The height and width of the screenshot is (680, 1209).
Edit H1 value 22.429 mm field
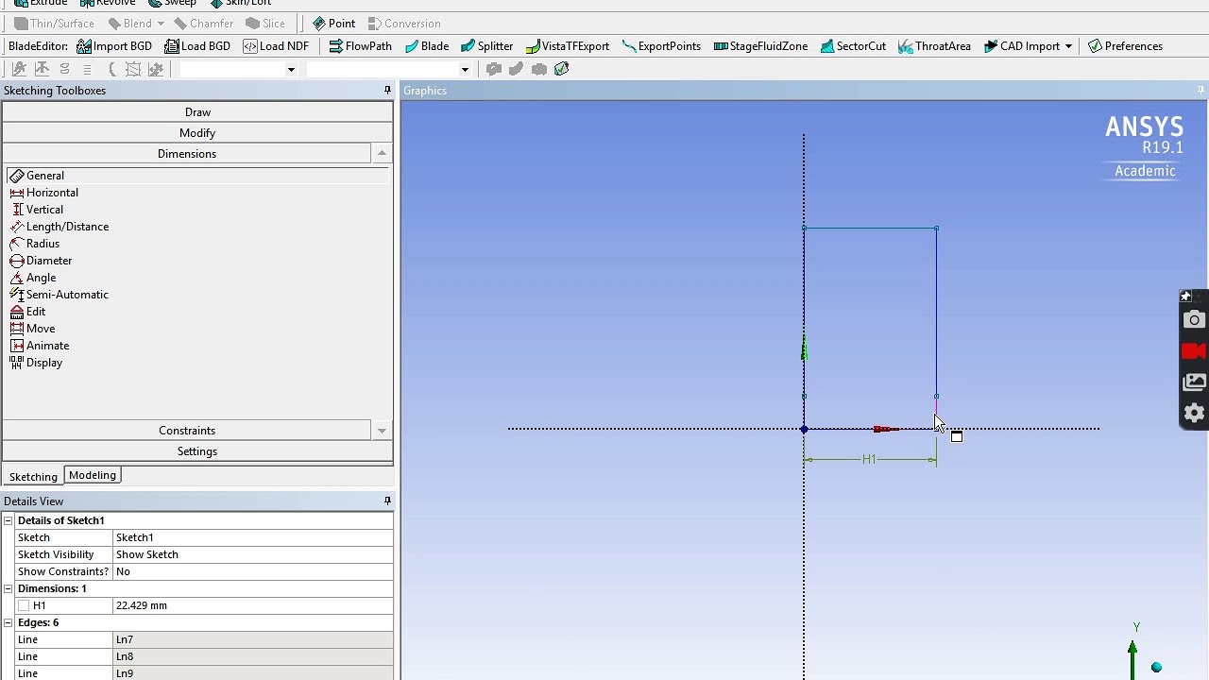[x=252, y=605]
